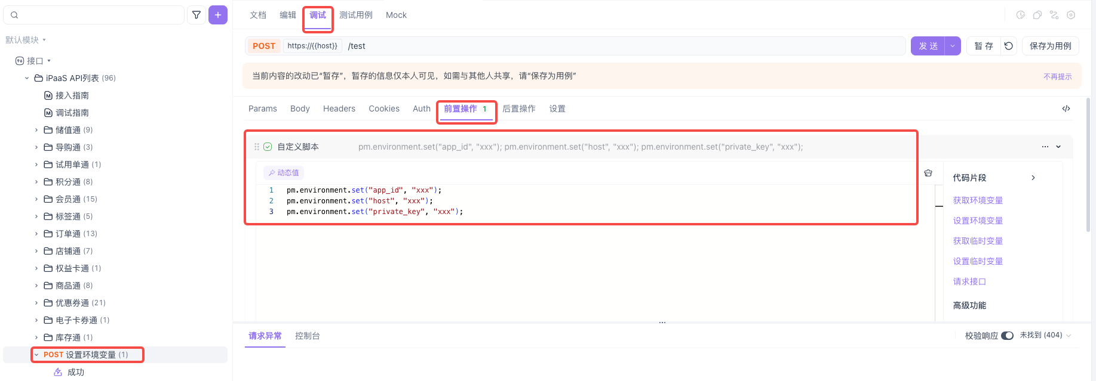Click the filter funnel icon beside search
Image resolution: width=1096 pixels, height=381 pixels.
[x=197, y=15]
